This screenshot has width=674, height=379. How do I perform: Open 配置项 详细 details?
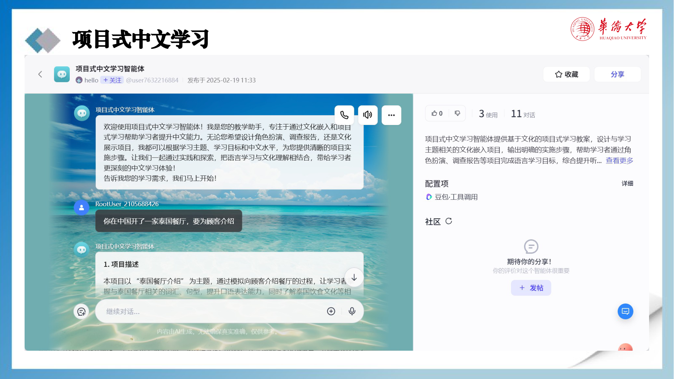(x=627, y=184)
